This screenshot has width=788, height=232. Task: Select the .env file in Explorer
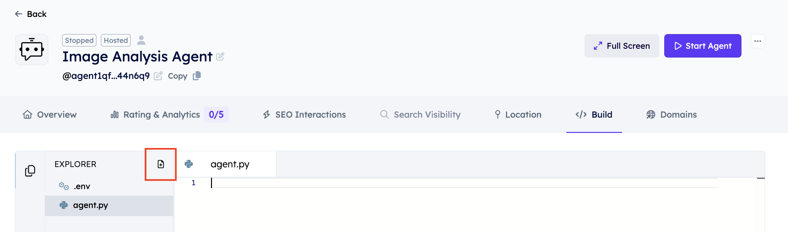pyautogui.click(x=81, y=186)
